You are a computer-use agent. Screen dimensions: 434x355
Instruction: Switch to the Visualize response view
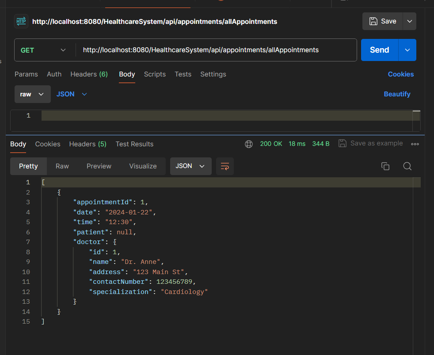tap(143, 166)
